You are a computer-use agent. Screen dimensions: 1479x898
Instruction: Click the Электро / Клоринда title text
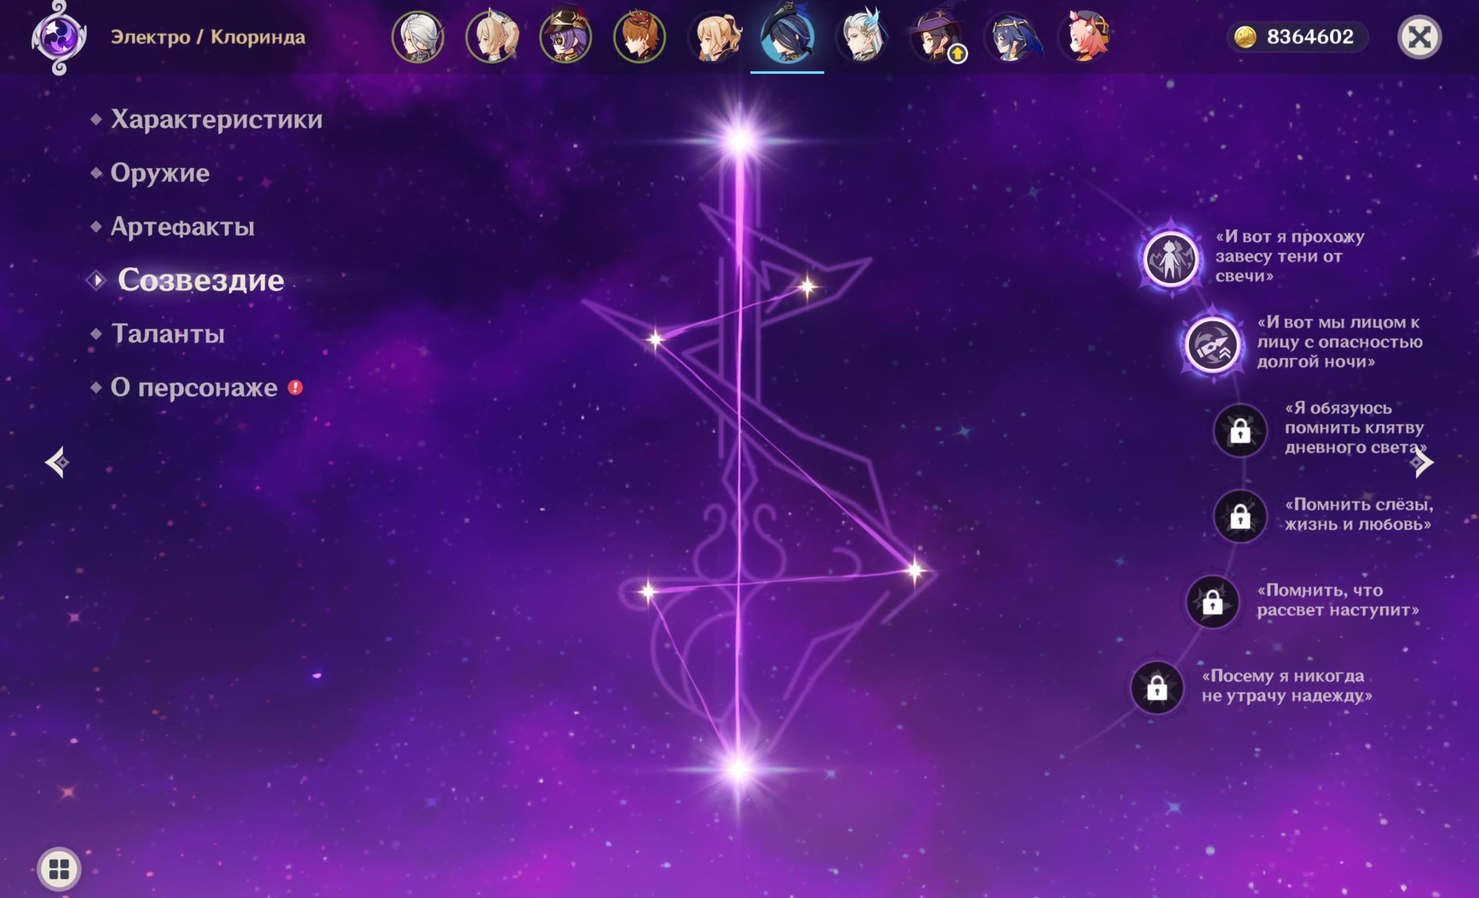[208, 37]
